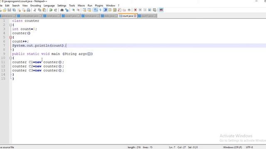Collapse the main method fold on line 10
Viewport: 266px width, 149px height.
pyautogui.click(x=11, y=58)
